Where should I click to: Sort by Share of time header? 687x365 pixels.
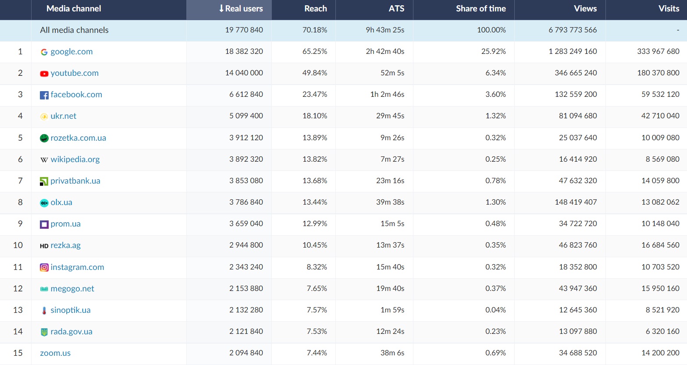point(481,9)
